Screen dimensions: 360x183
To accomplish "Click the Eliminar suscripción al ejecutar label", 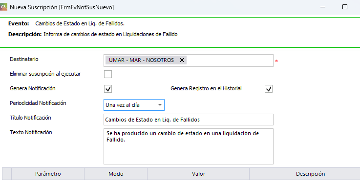I will [x=45, y=74].
